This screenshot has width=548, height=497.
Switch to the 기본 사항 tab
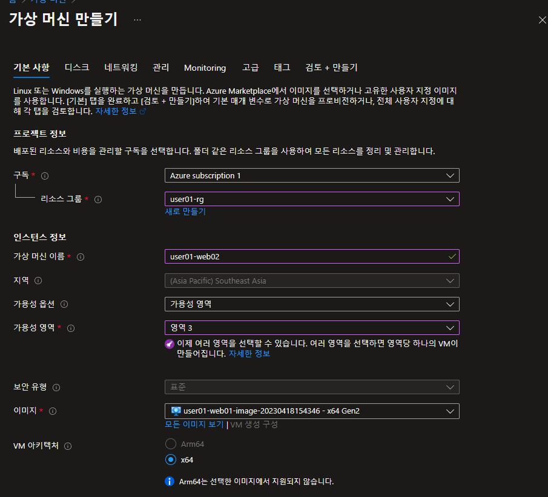[31, 67]
